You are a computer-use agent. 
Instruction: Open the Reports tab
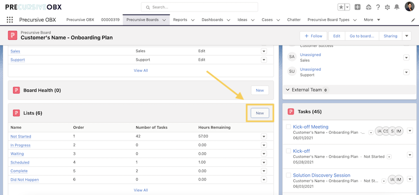point(180,20)
